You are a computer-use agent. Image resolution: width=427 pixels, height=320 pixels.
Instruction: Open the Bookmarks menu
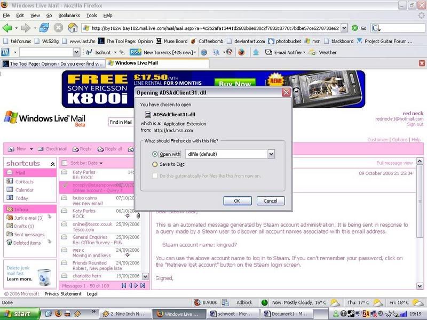point(68,16)
